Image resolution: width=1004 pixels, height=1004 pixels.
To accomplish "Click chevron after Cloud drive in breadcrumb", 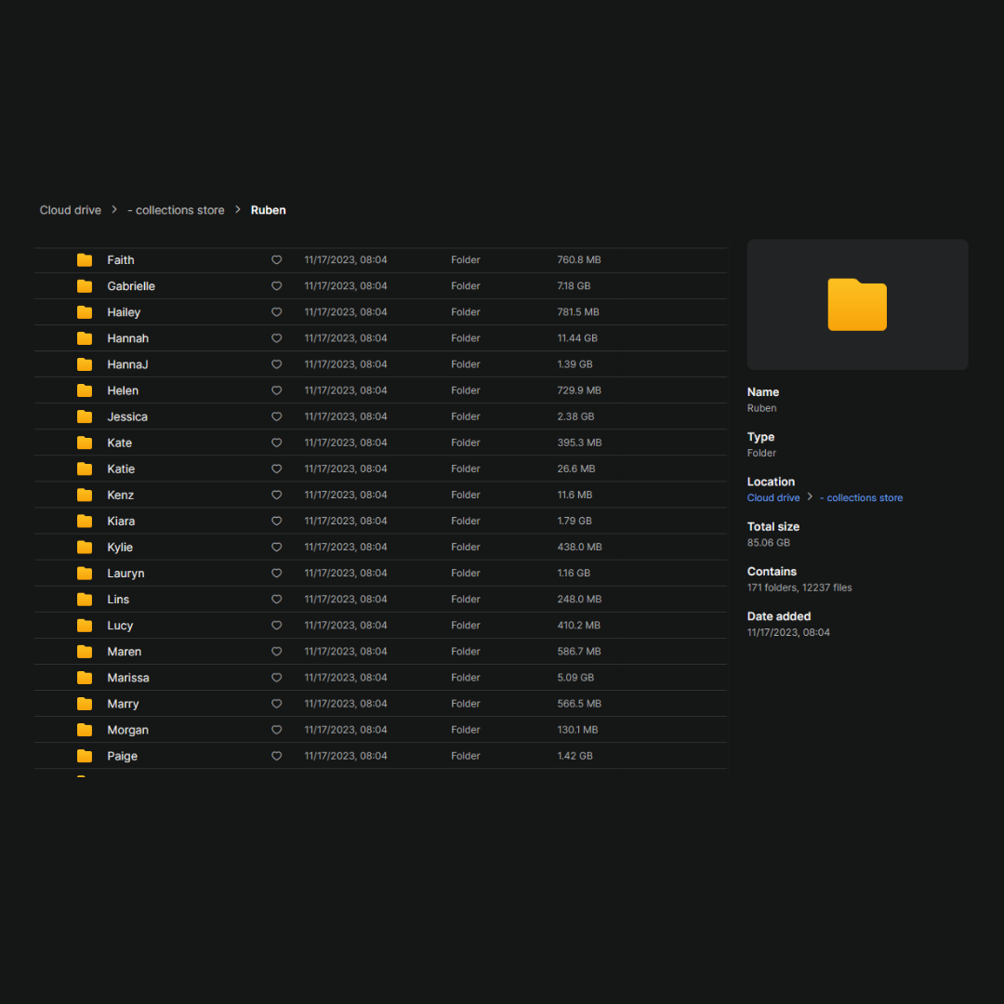I will pyautogui.click(x=114, y=210).
